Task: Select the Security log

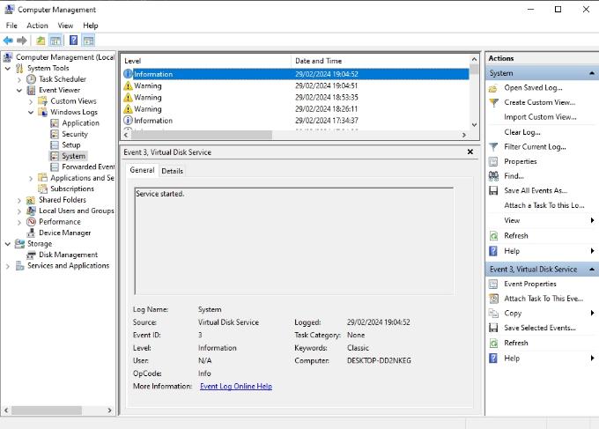Action: click(x=74, y=134)
